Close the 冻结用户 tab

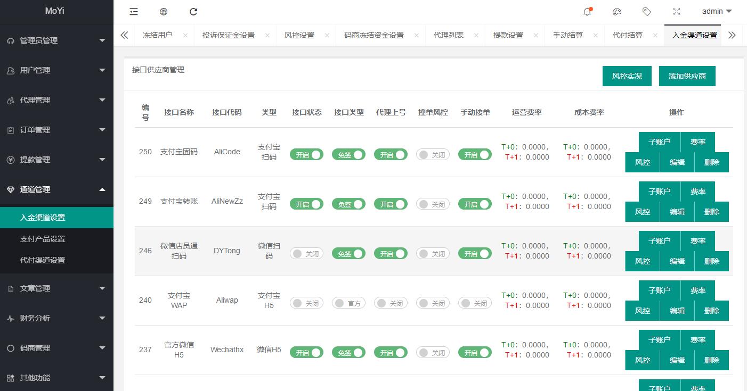pyautogui.click(x=185, y=35)
